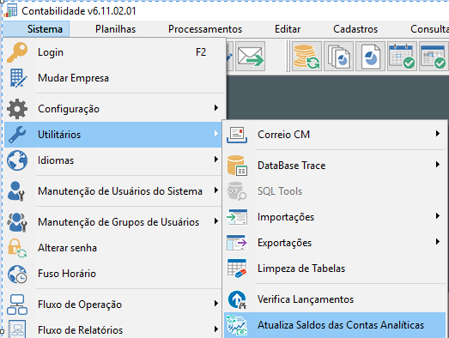Click the Fuso Horário globe clock icon
The image size is (449, 338).
[x=17, y=274]
